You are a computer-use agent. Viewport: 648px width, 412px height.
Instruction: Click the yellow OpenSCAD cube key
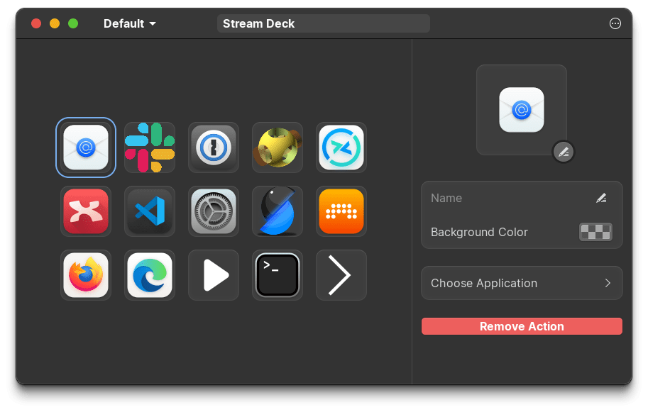tap(278, 147)
